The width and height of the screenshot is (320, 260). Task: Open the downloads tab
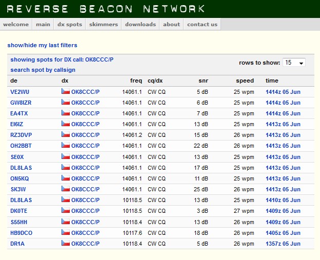coord(140,24)
